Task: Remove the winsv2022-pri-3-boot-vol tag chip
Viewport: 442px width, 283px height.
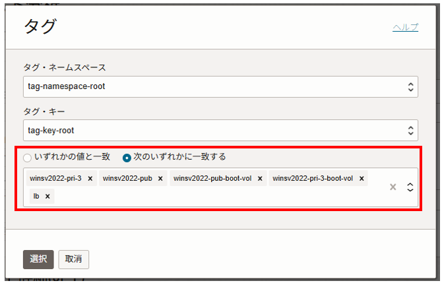Action: [x=362, y=179]
